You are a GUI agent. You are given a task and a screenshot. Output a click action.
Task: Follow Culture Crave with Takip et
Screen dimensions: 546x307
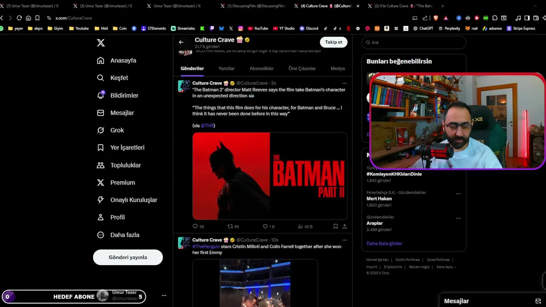334,42
